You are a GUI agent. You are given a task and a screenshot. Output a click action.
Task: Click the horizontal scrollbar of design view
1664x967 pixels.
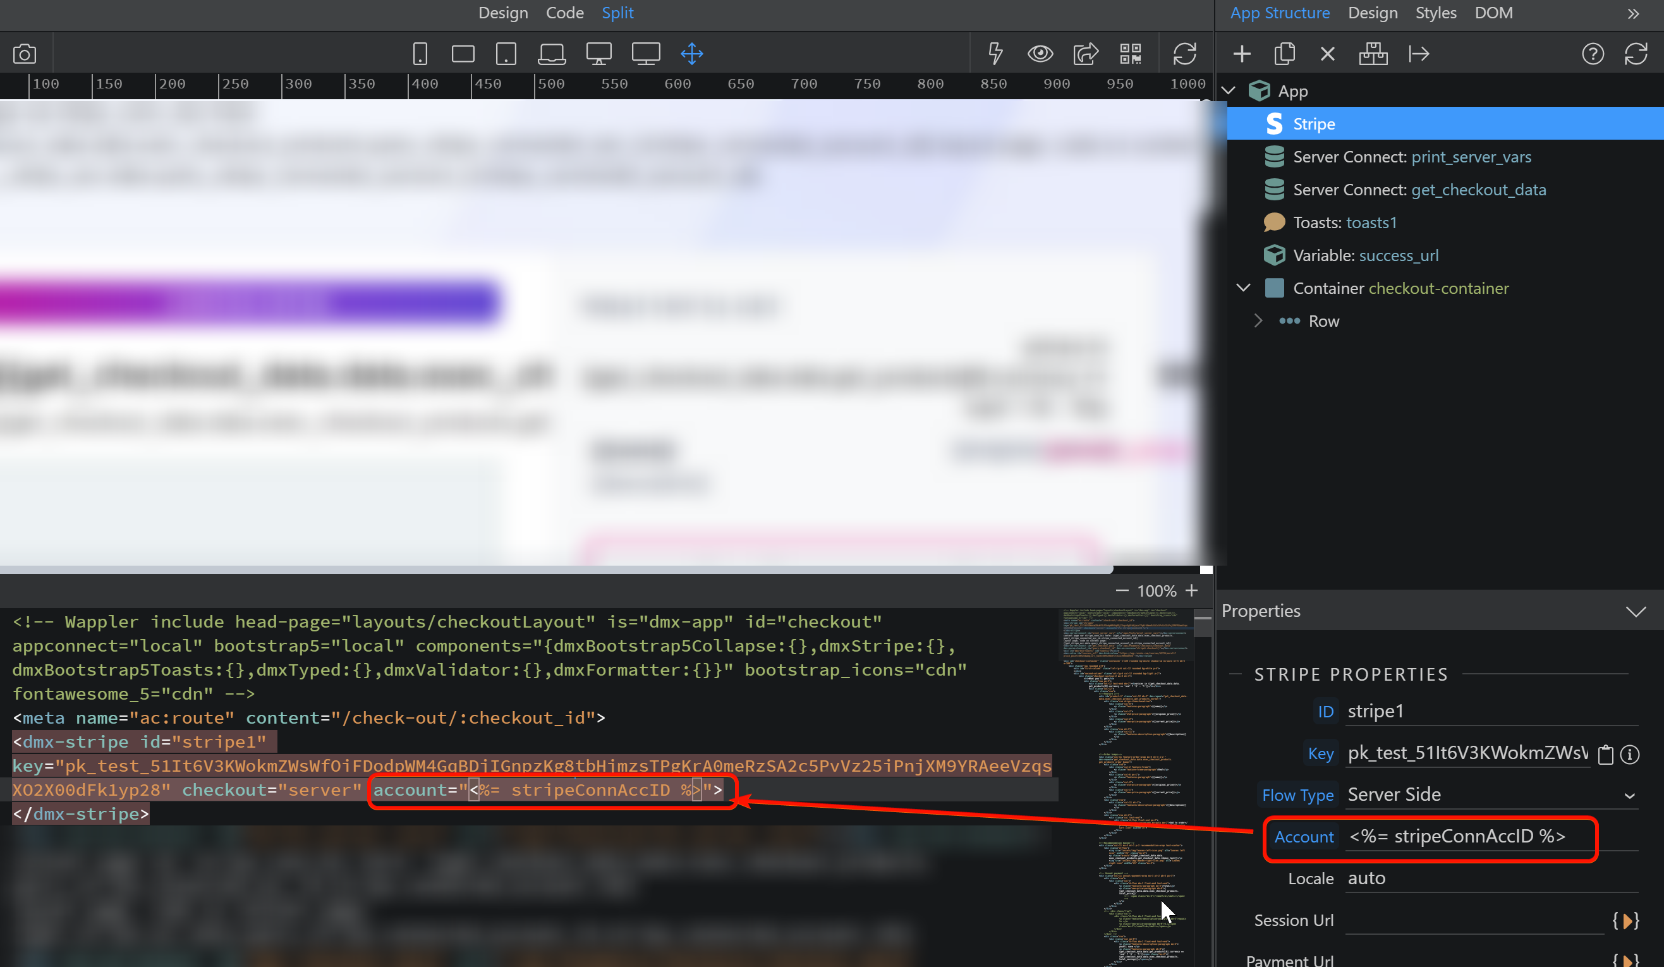click(x=555, y=569)
